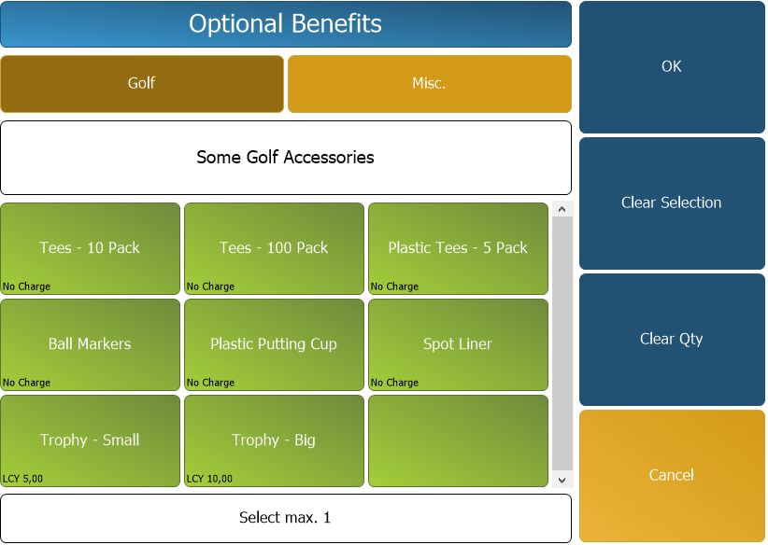
Task: Choose the Tees - 100 Pack tile
Action: (x=274, y=248)
